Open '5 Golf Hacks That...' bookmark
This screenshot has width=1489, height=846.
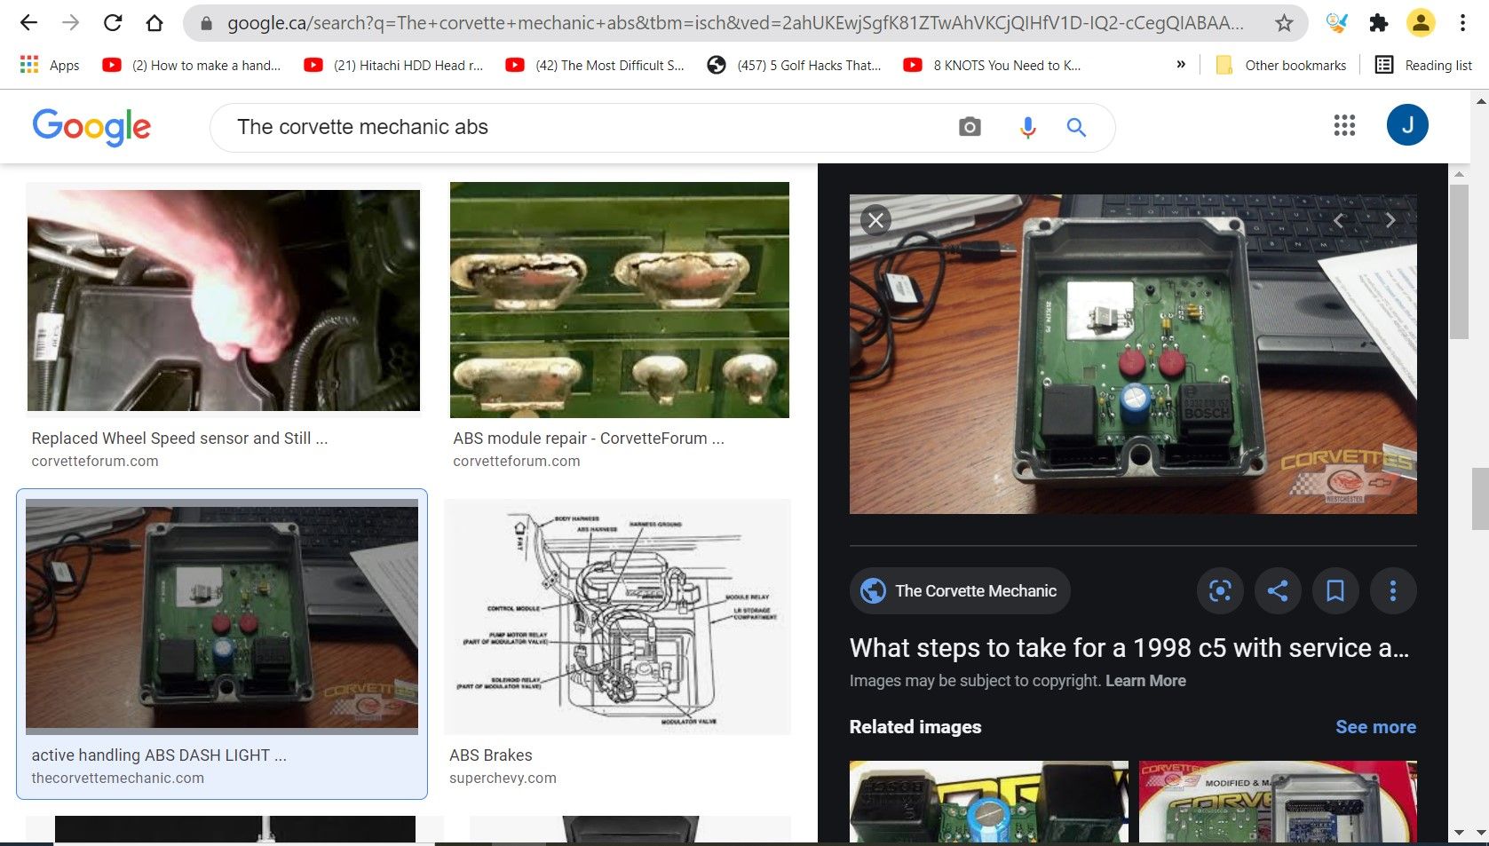pyautogui.click(x=795, y=65)
